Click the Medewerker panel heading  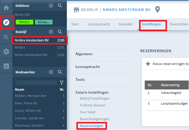[x=25, y=72]
